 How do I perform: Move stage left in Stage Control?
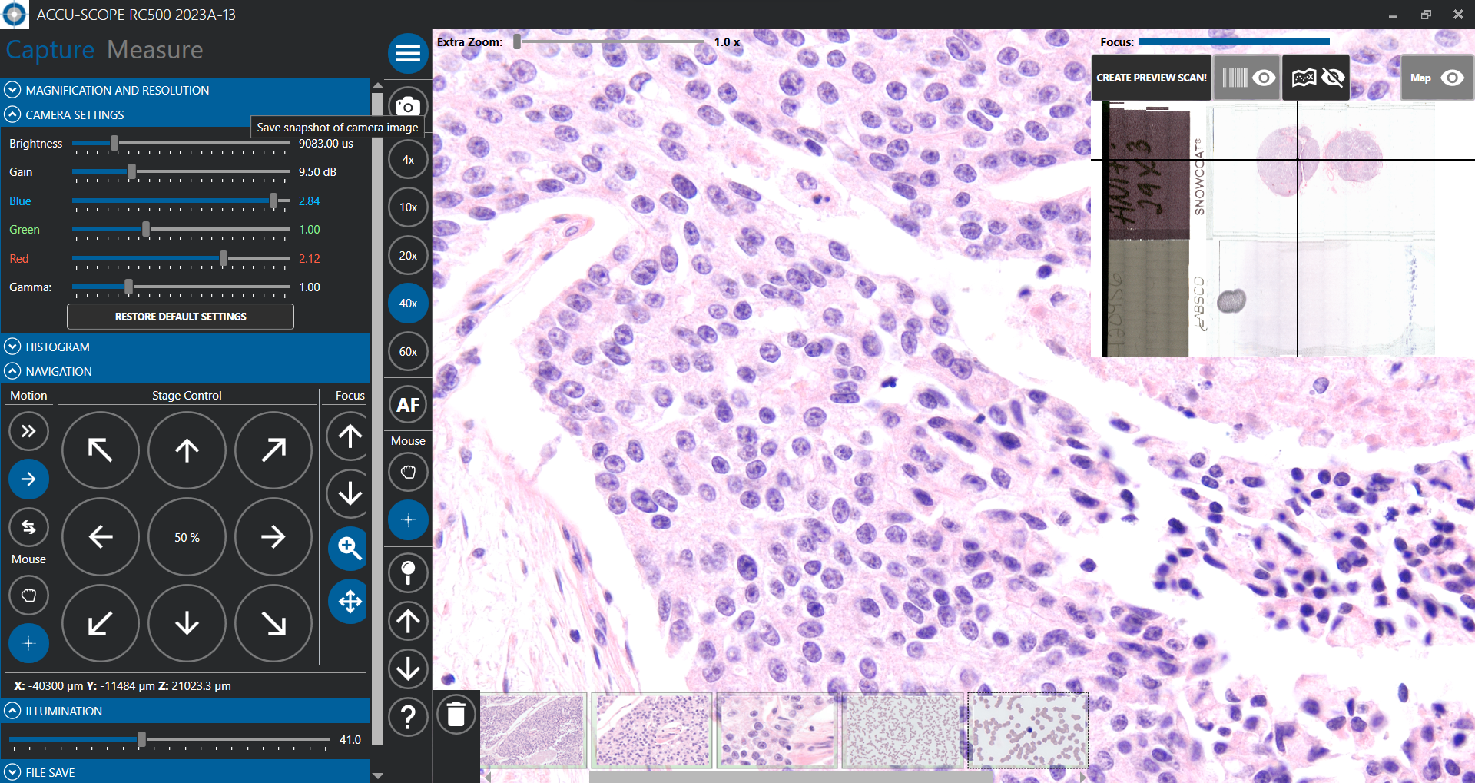click(x=101, y=536)
